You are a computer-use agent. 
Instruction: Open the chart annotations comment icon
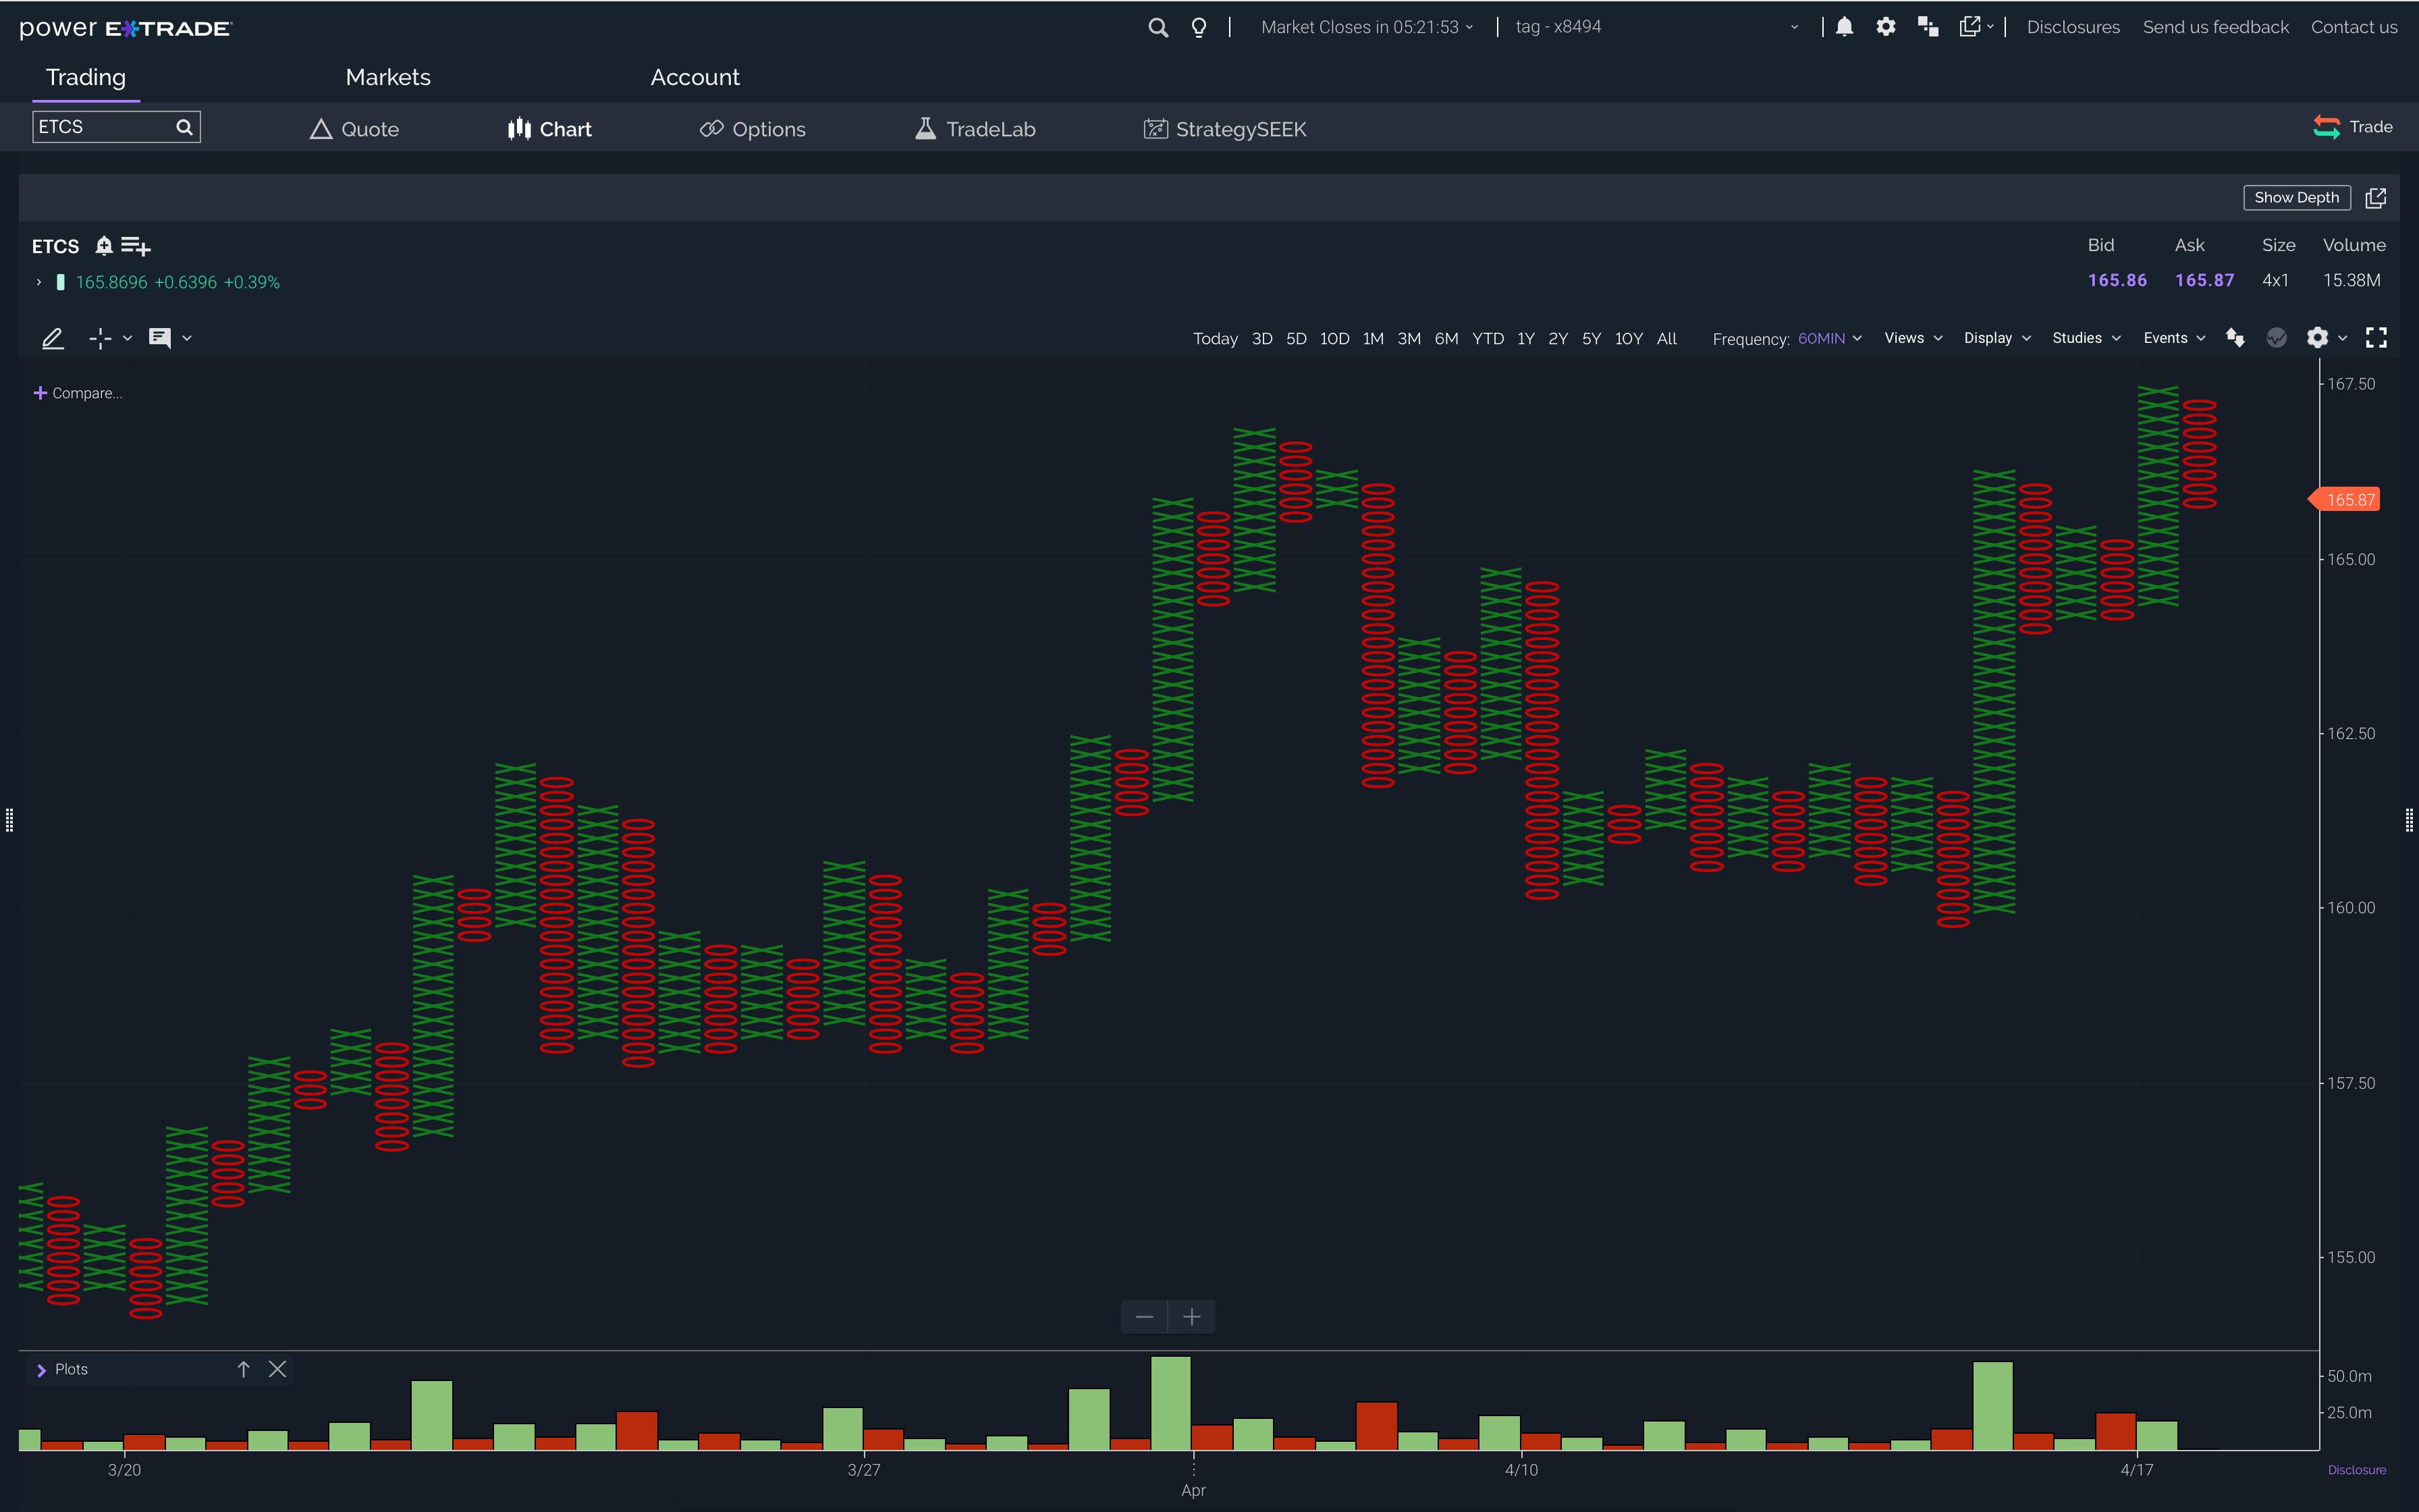click(160, 338)
